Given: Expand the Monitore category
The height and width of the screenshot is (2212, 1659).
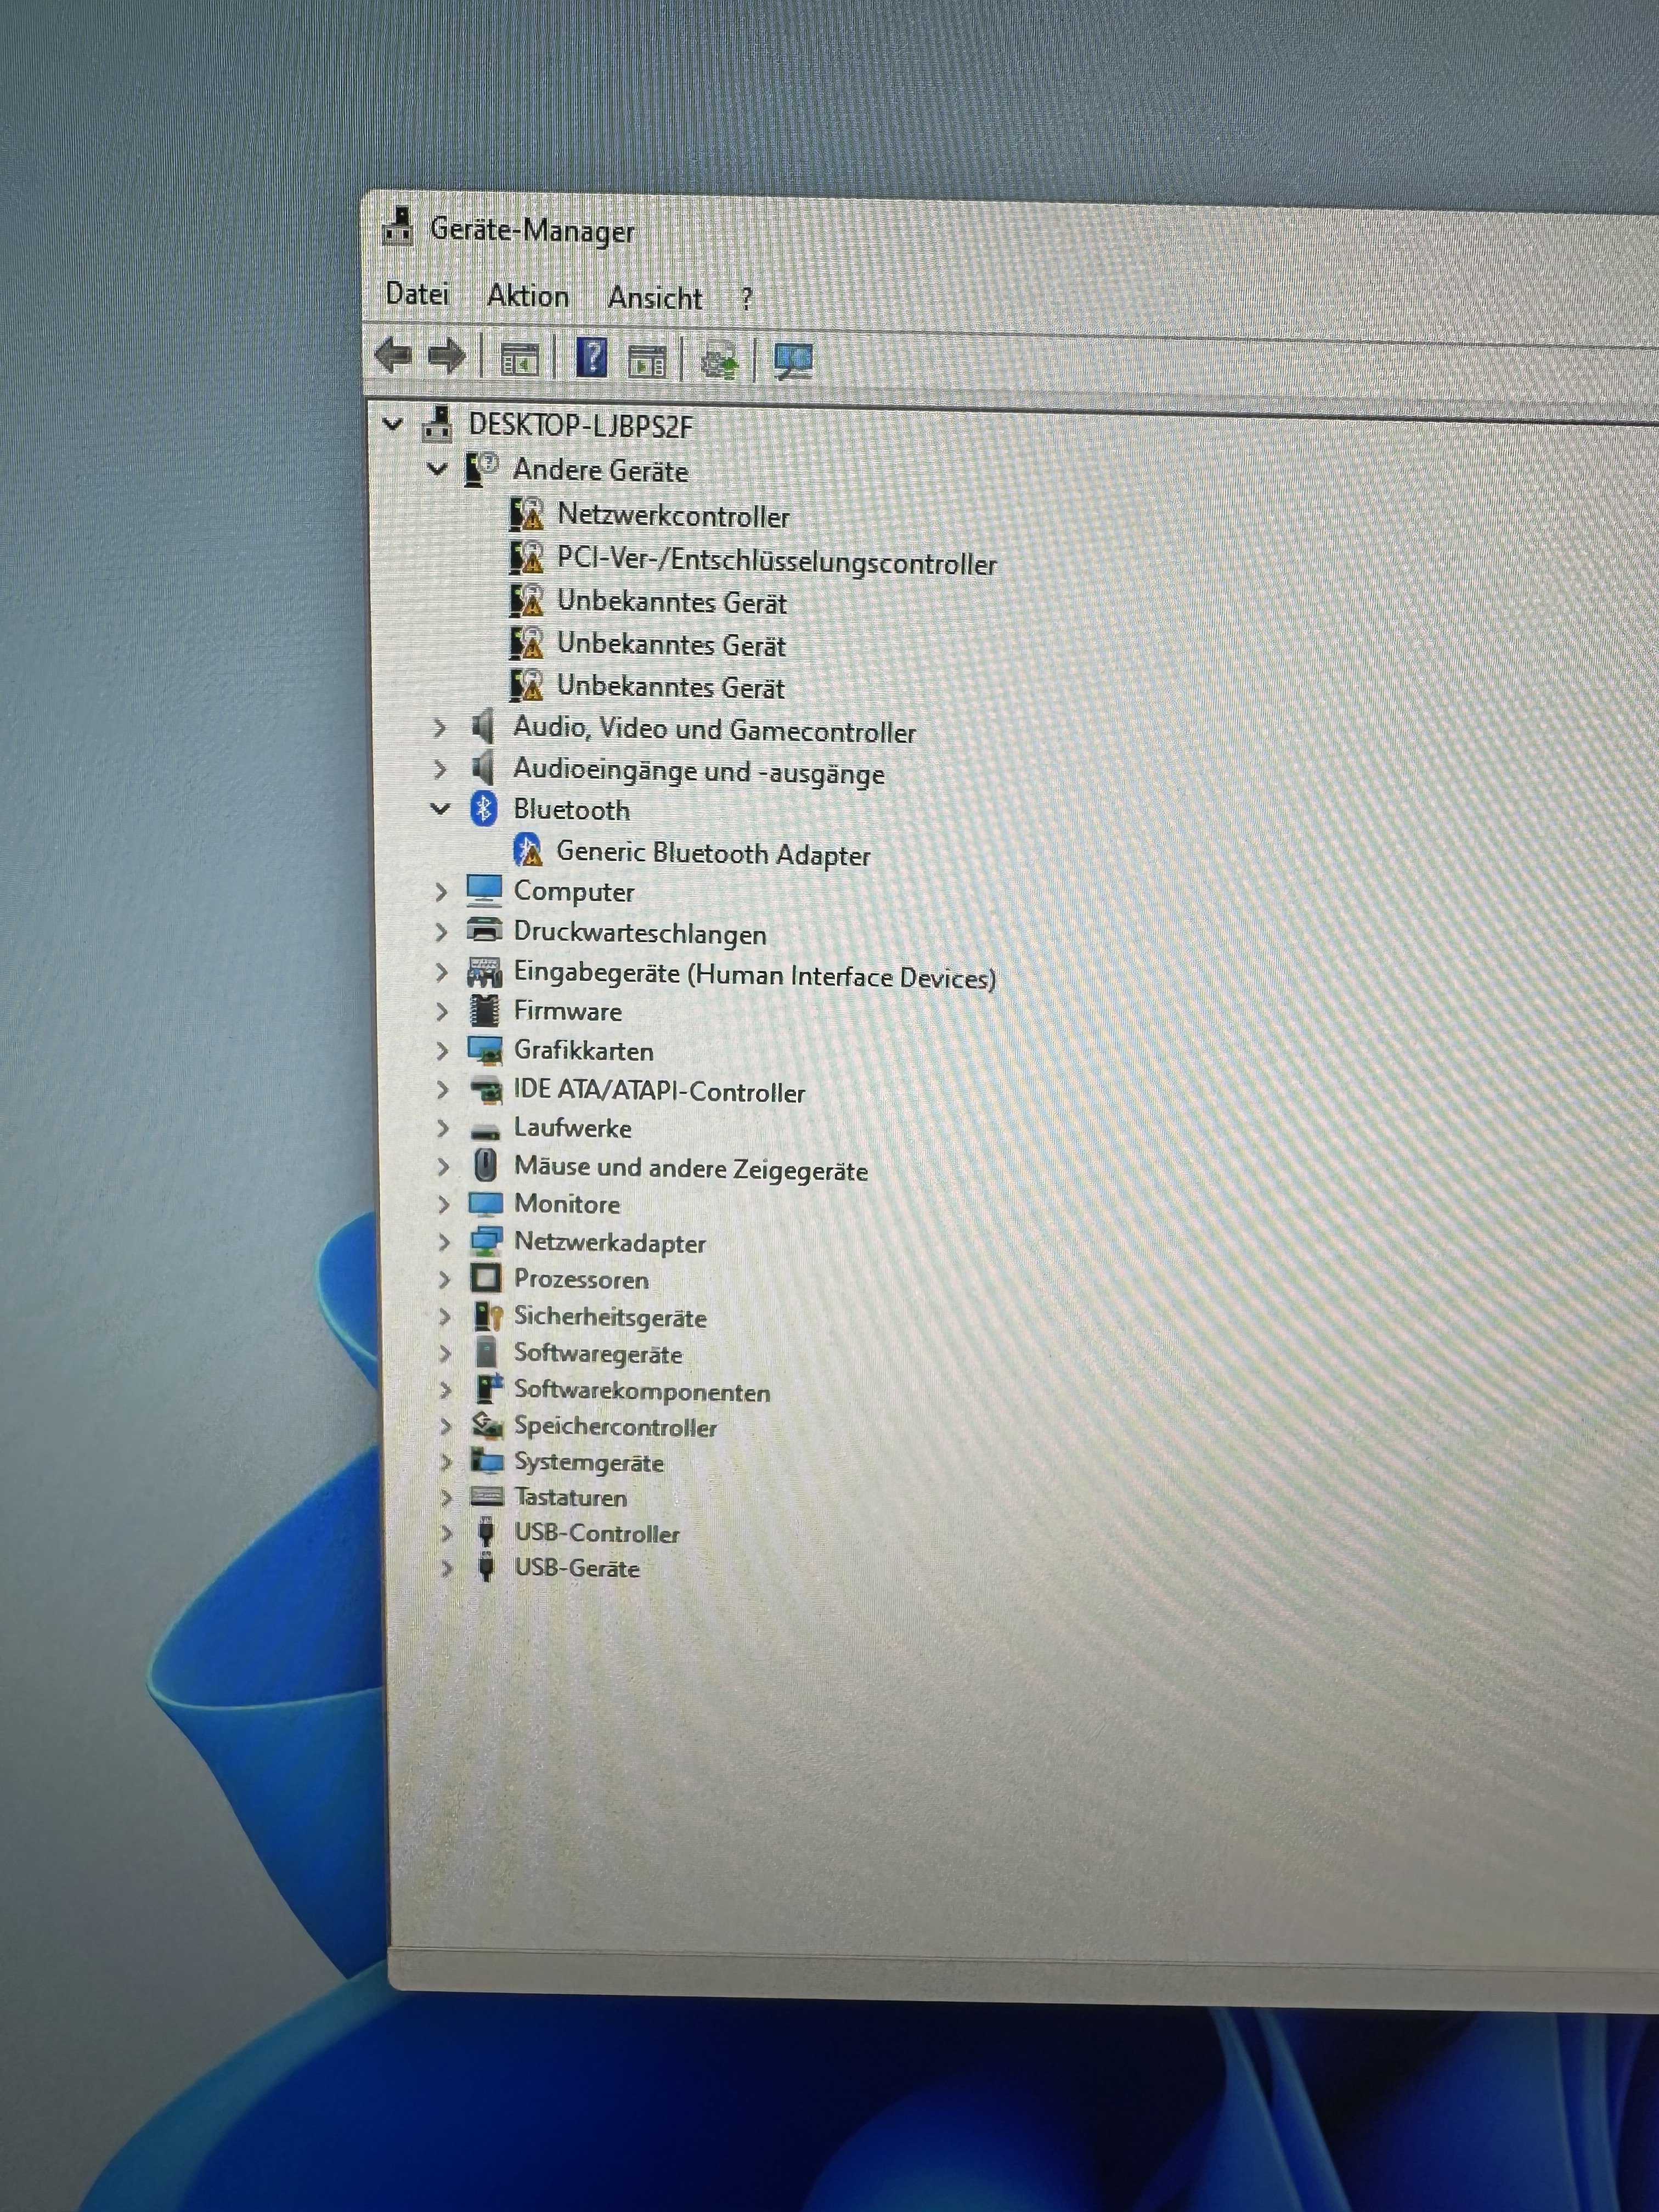Looking at the screenshot, I should pyautogui.click(x=443, y=1204).
